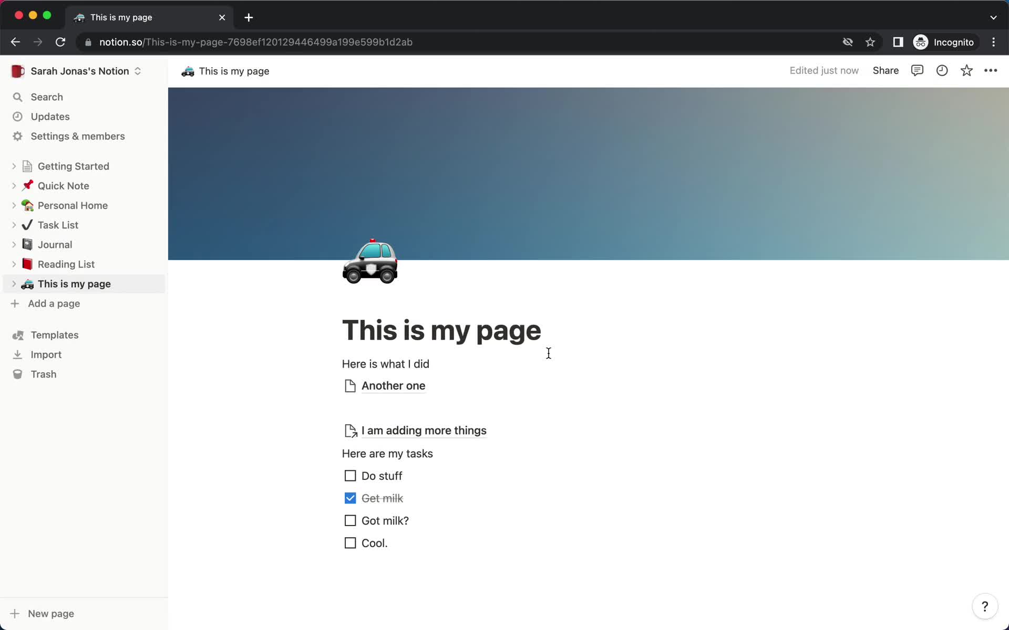The width and height of the screenshot is (1009, 630).
Task: Click 'I am adding more things' link
Action: 424,429
